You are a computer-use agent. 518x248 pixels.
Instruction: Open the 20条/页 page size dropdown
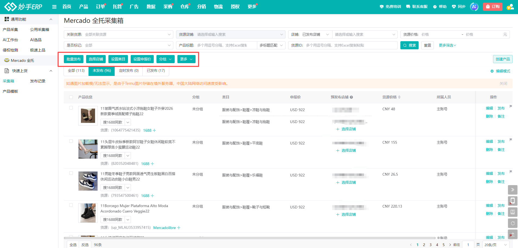[x=495, y=245]
